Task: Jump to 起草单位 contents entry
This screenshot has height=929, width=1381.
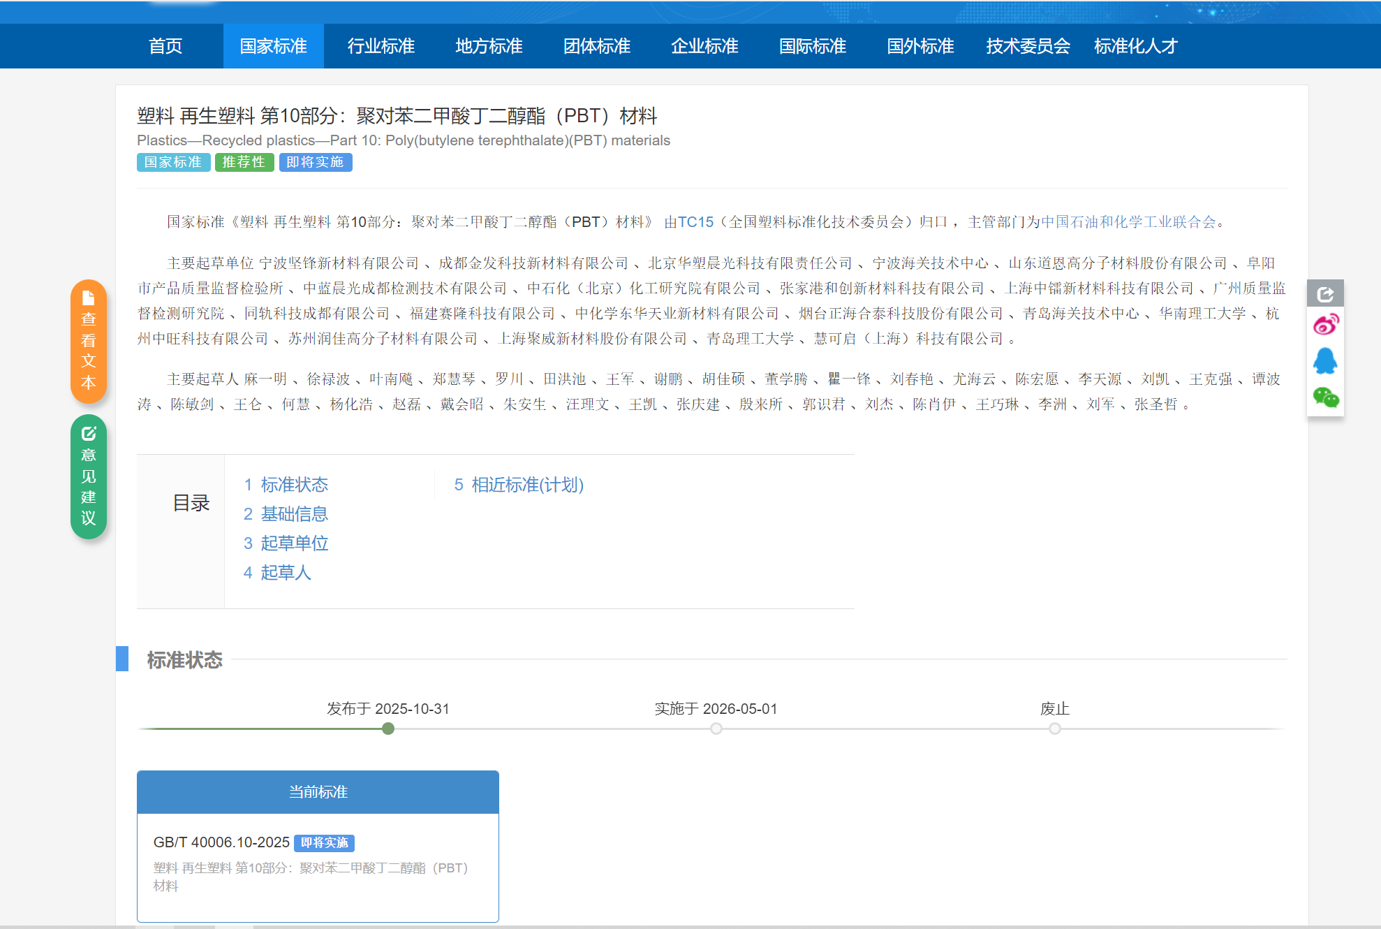Action: (294, 543)
